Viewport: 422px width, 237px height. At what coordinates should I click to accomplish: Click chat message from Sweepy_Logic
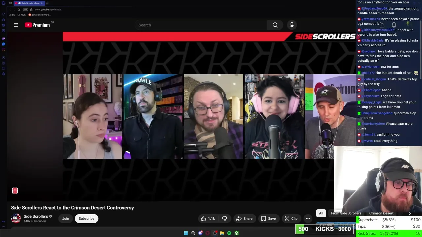[x=387, y=104]
